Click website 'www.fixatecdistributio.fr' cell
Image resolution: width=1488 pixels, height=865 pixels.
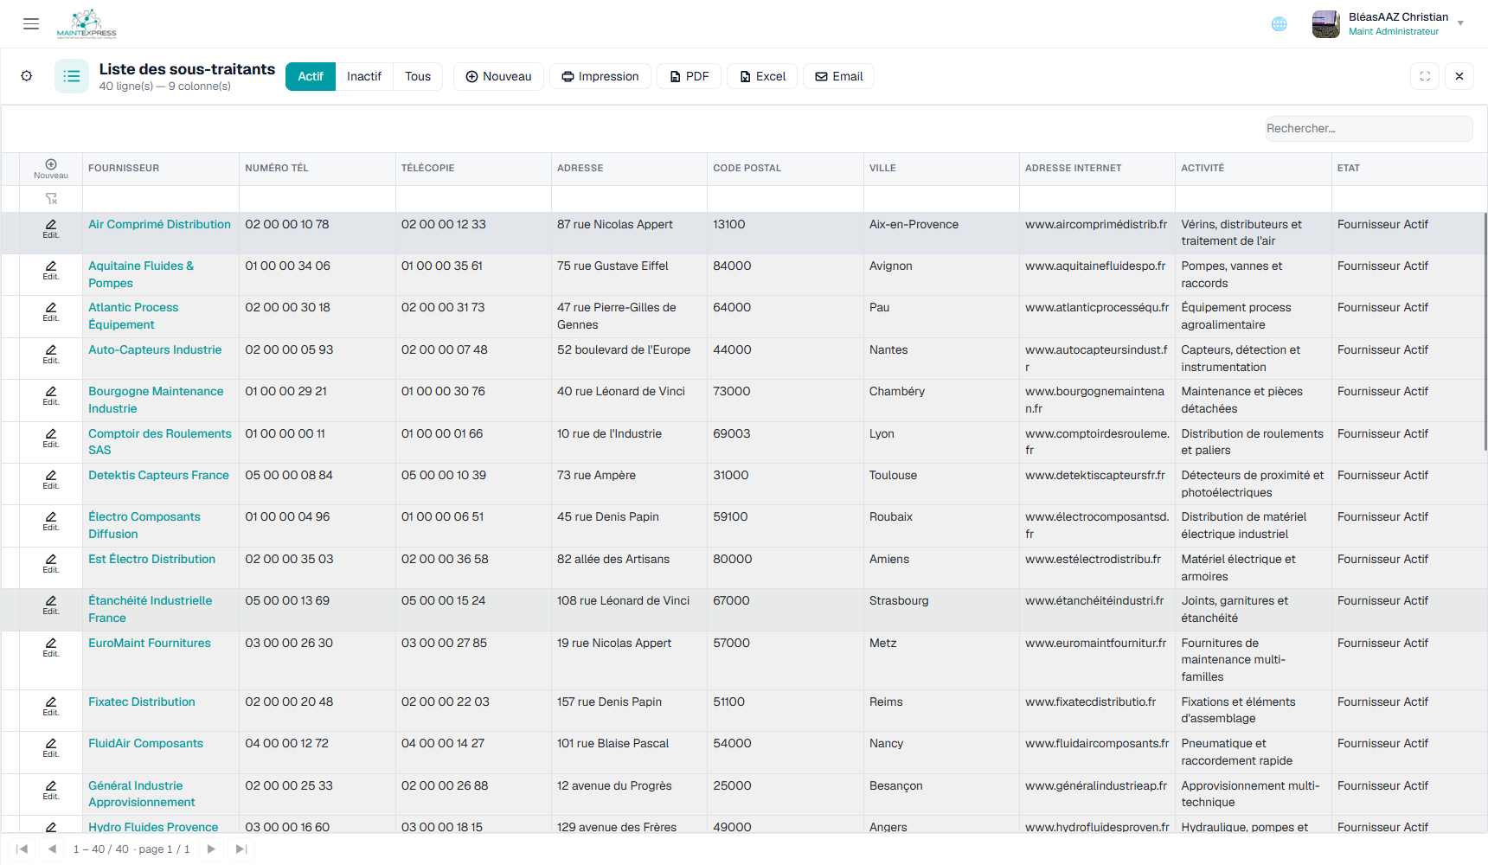click(1090, 702)
